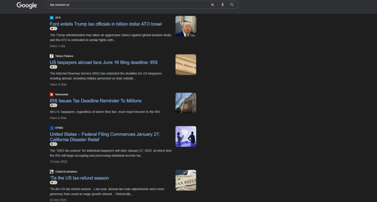377x202 pixels.
Task: Go to the Google logo homepage
Action: click(x=27, y=5)
